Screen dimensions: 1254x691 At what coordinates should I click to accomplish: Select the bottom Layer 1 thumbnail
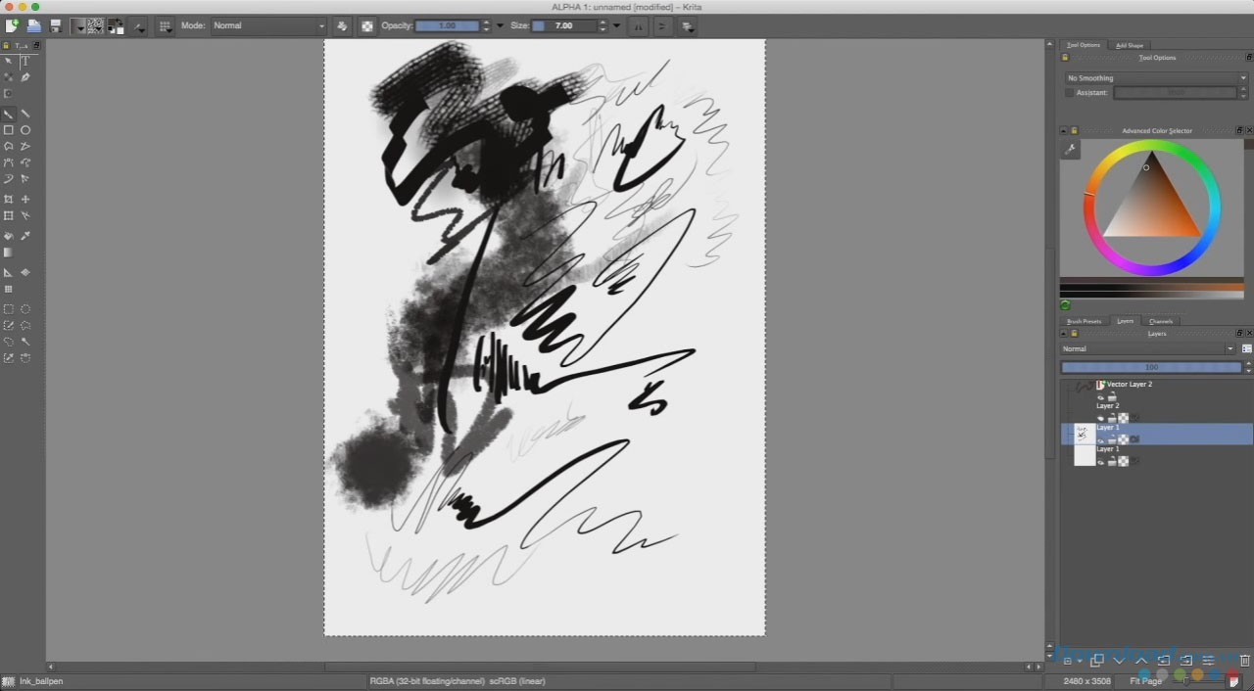[1085, 456]
